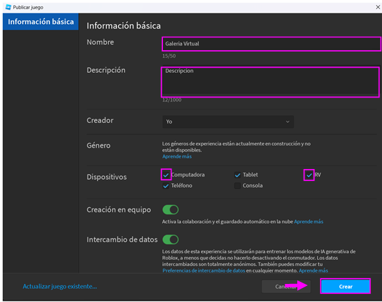This screenshot has height=302, width=382.
Task: Open Preferencias de intercambio de datos link
Action: (x=204, y=271)
